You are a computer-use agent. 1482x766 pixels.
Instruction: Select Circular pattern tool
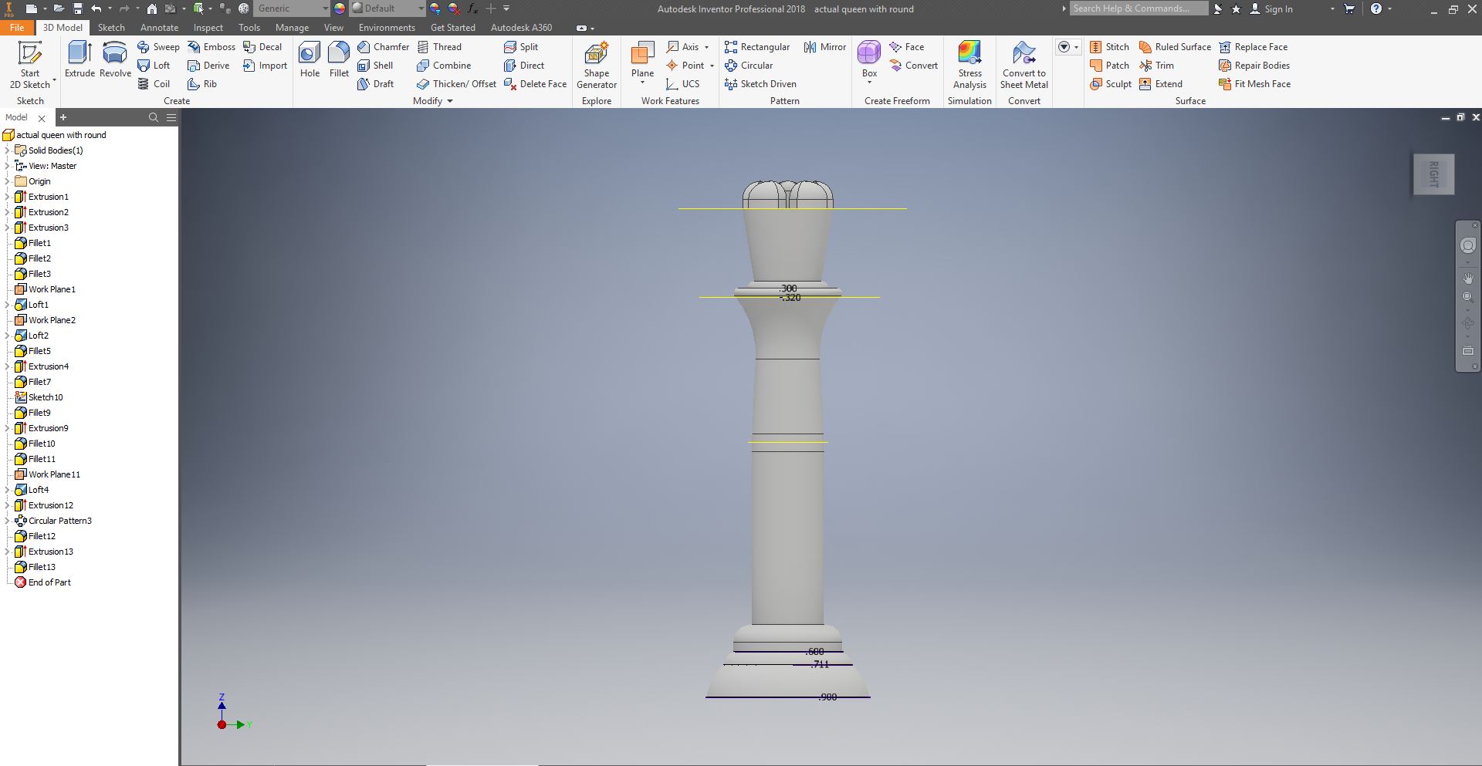(749, 66)
